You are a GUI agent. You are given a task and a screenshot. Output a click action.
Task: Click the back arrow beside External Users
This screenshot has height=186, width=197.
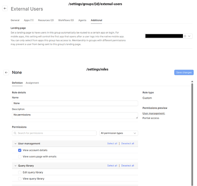tap(5, 9)
